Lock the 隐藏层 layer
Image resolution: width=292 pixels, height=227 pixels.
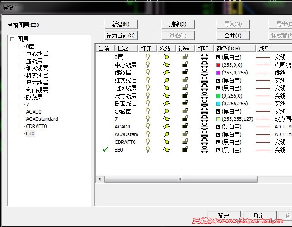[x=185, y=111]
